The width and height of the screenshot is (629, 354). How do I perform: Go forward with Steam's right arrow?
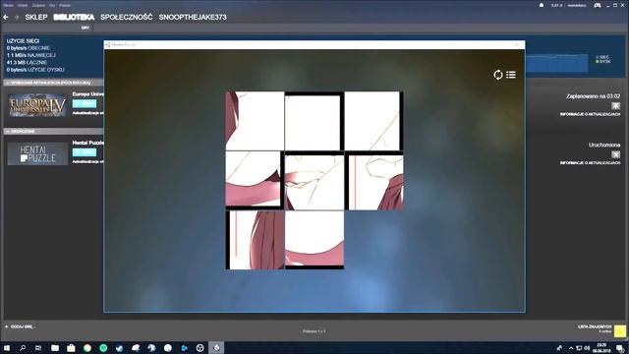pos(17,18)
